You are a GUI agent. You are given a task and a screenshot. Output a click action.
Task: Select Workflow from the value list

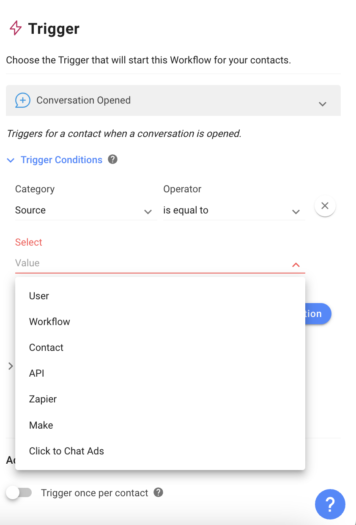49,322
